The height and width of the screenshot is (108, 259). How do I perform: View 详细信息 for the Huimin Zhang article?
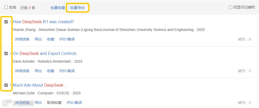click(22, 39)
